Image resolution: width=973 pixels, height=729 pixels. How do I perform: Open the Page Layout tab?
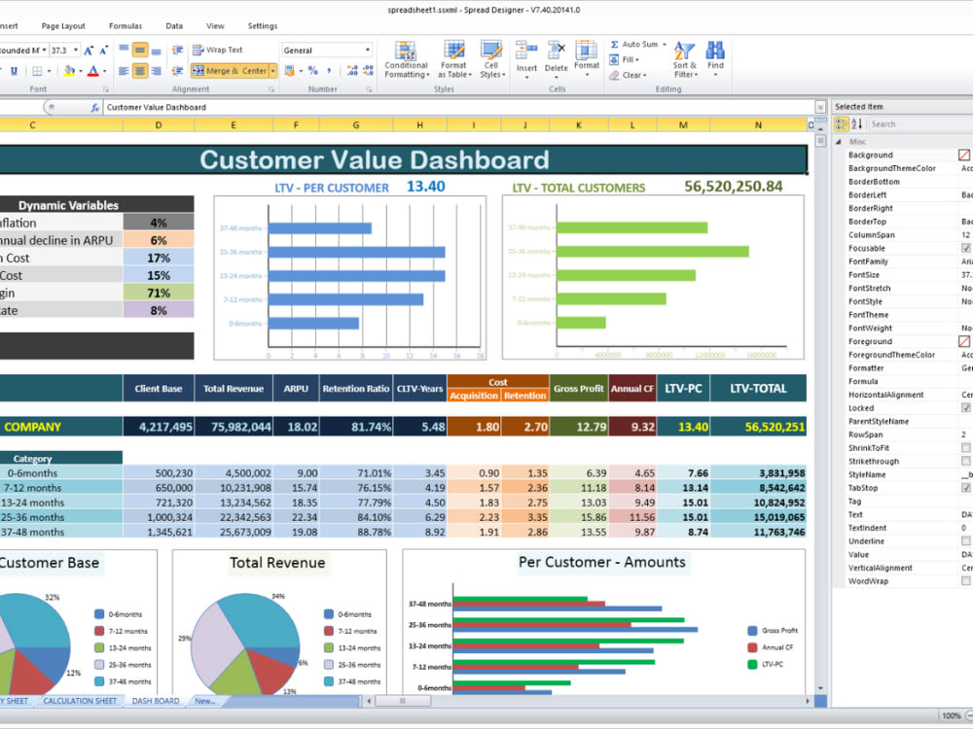[63, 26]
